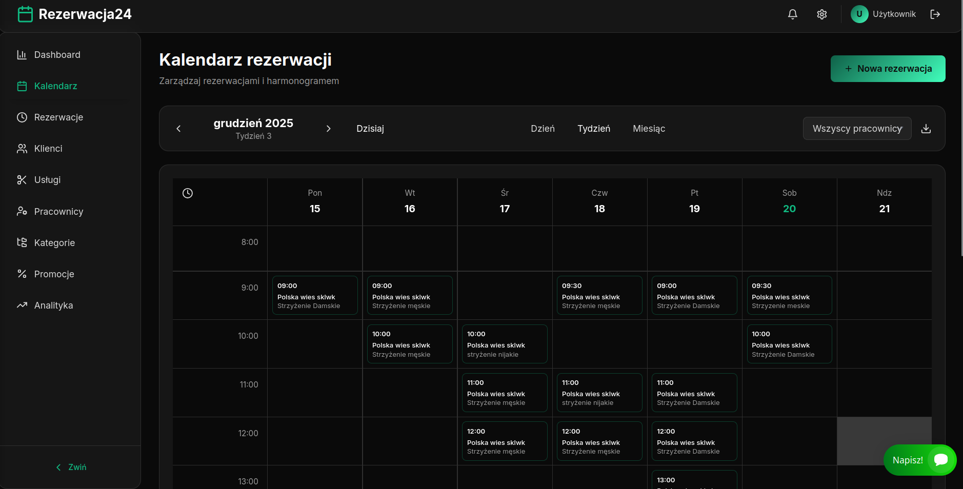Open the Napisz! chat widget

tap(919, 460)
